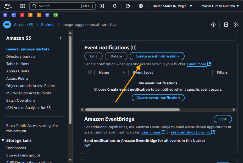Edit Amazon EventBridge settings
Screen dimensions: 243x163
click(223, 119)
